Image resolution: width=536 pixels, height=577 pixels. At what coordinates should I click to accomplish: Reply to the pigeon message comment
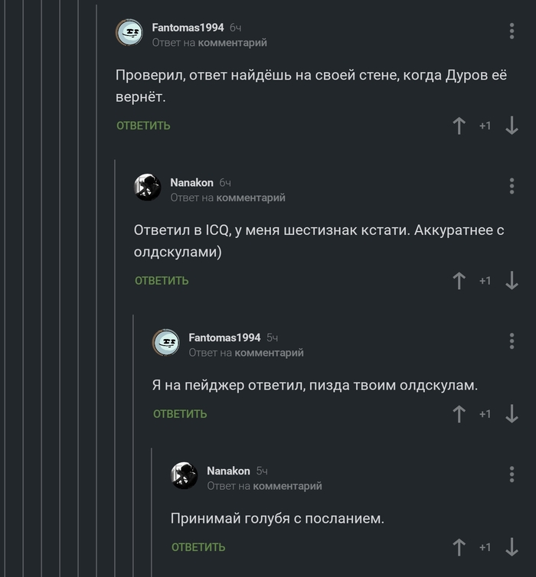[198, 547]
